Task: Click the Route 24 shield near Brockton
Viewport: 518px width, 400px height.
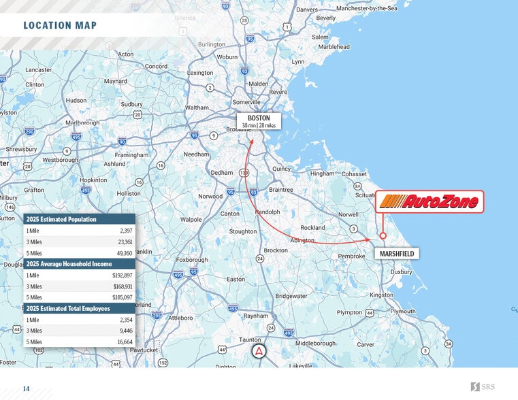Action: [259, 259]
